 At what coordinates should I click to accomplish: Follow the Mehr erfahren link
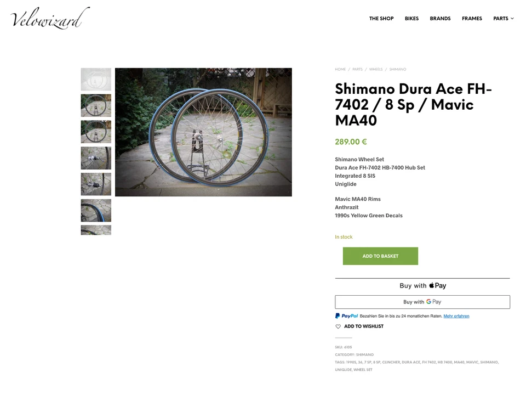point(456,316)
